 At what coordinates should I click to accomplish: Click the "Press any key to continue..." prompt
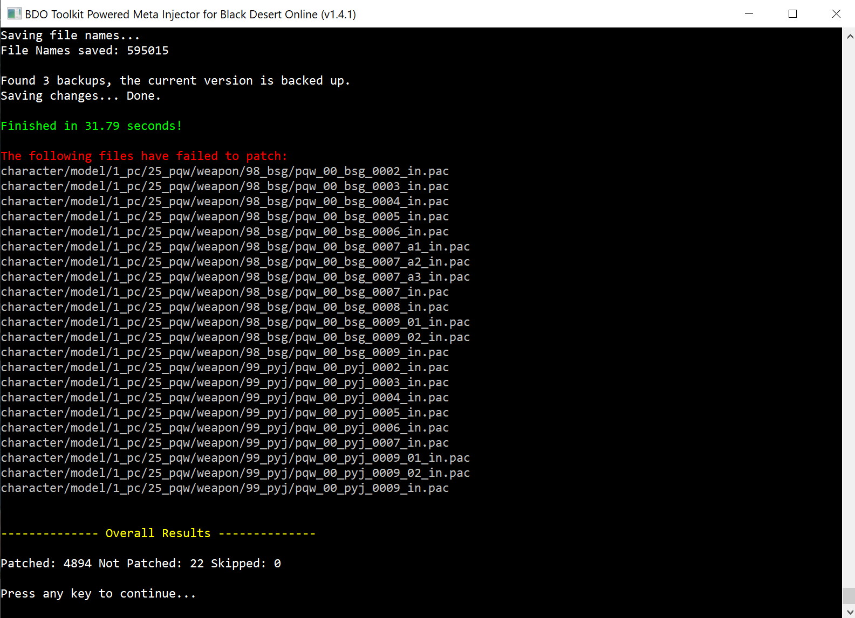(98, 594)
